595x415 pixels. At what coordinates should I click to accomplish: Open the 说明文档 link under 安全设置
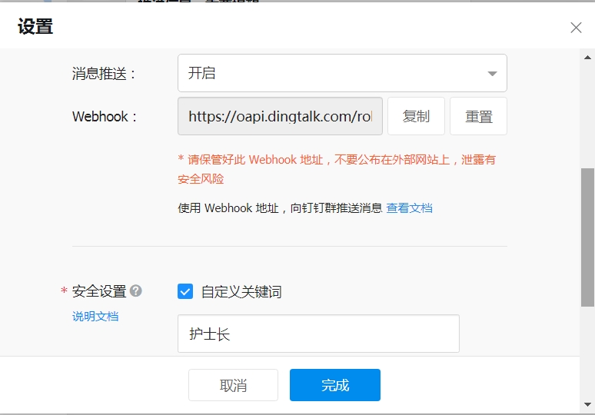pyautogui.click(x=95, y=316)
